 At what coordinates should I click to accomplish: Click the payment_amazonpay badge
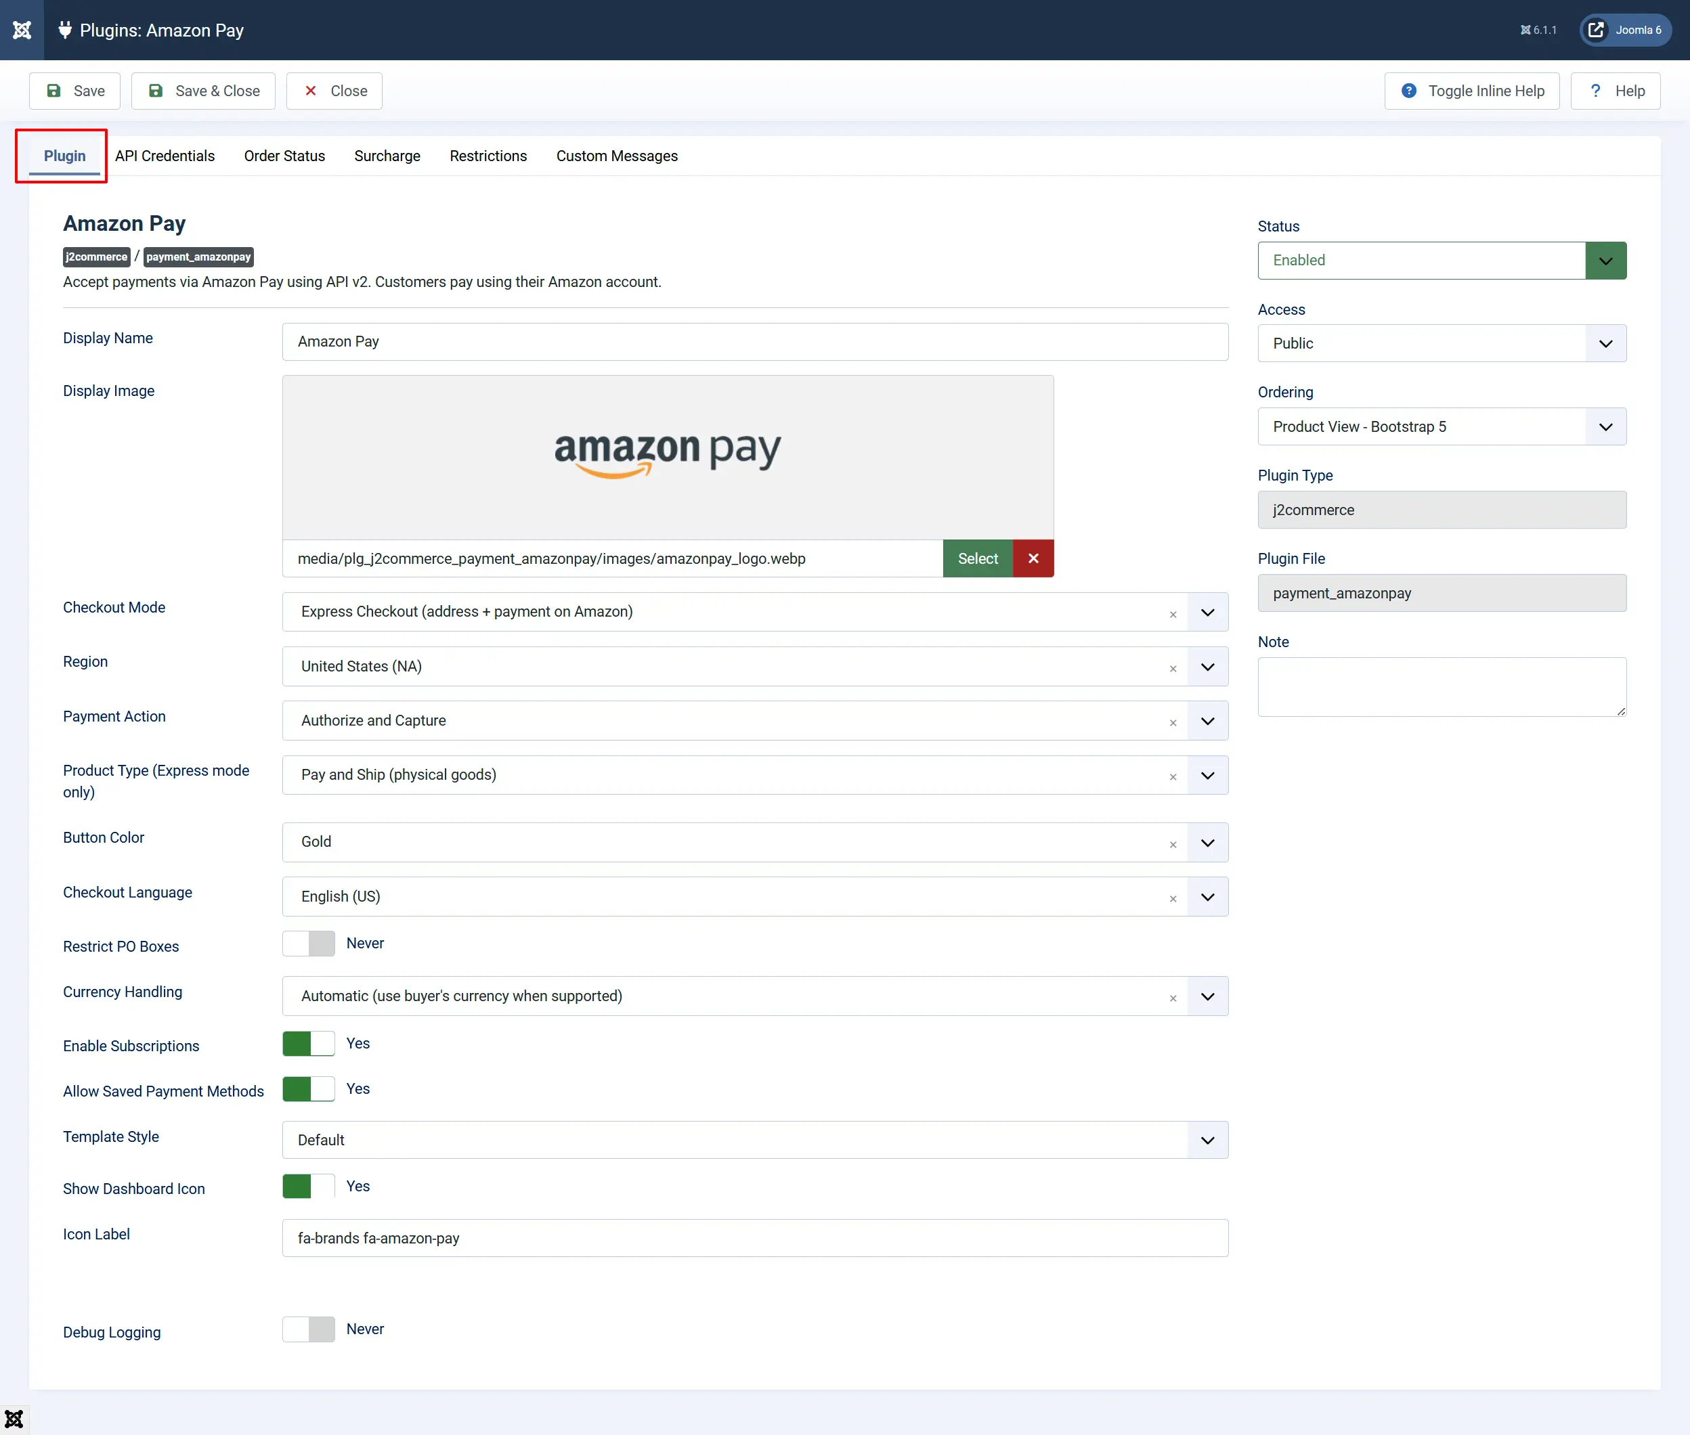tap(198, 257)
